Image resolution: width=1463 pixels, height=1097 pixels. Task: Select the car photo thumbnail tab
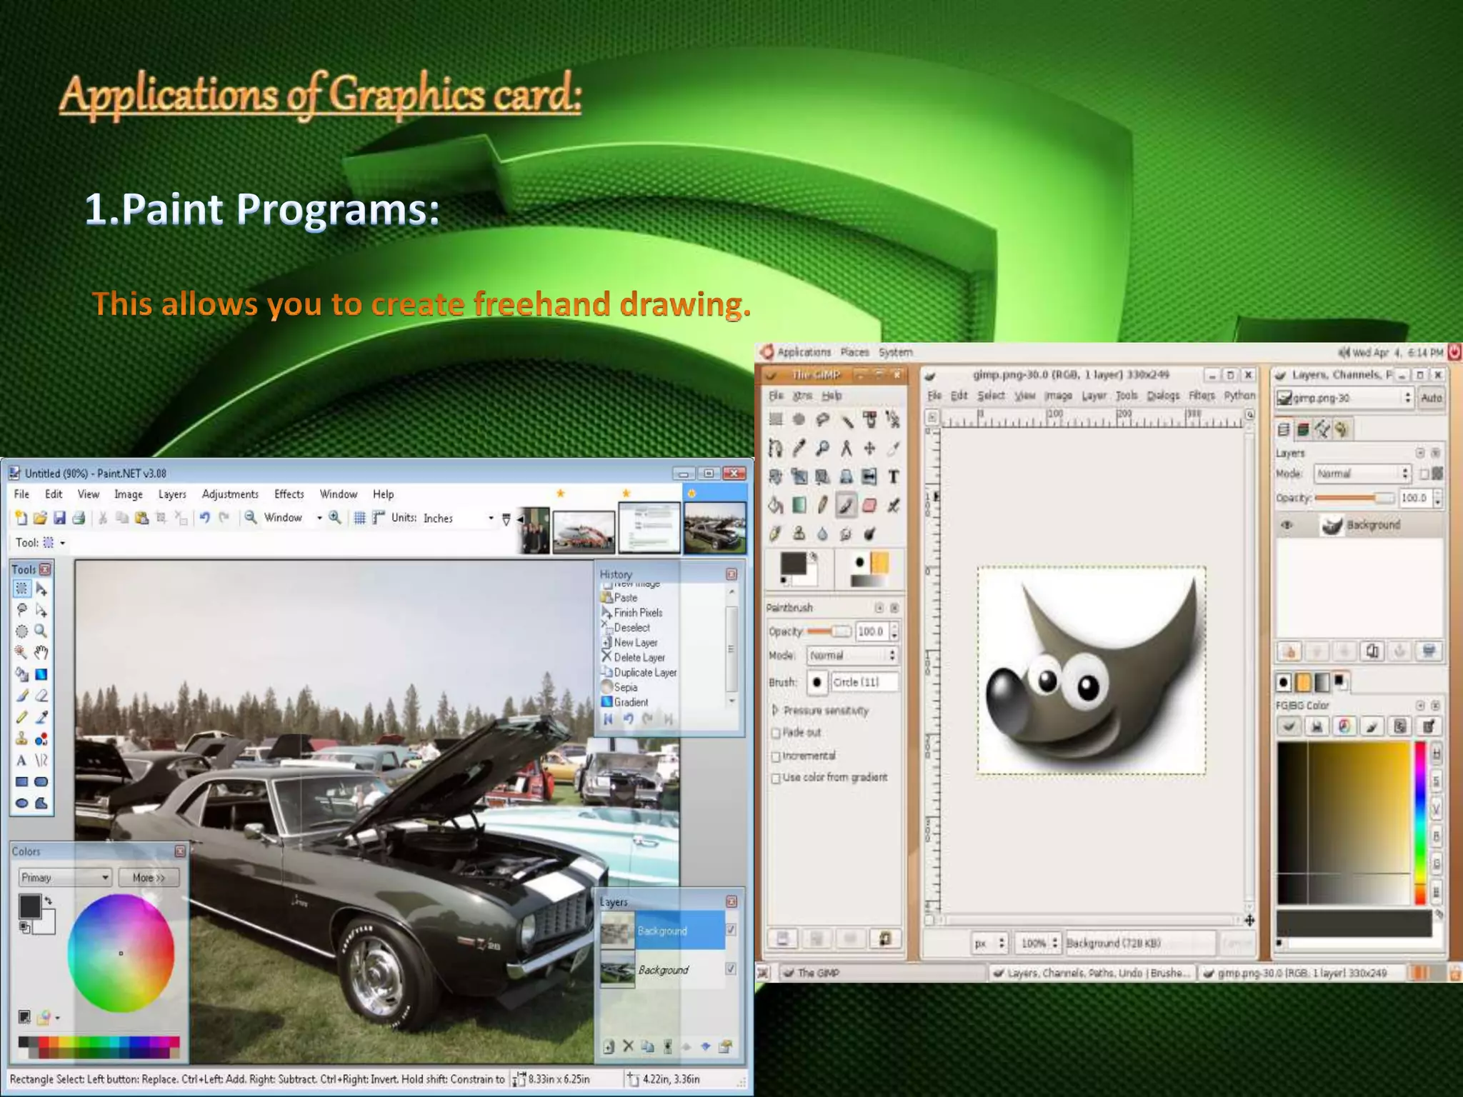[715, 528]
